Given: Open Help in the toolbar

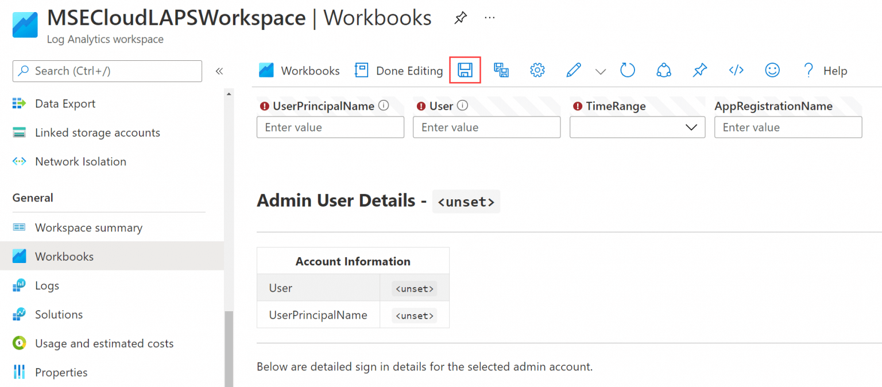Looking at the screenshot, I should pos(825,71).
